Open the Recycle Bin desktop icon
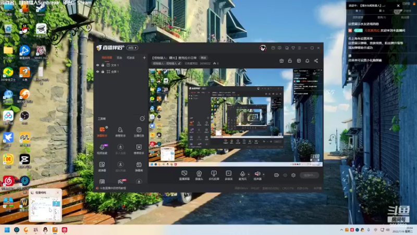Viewport: 417px width, 235px height. tap(8, 30)
